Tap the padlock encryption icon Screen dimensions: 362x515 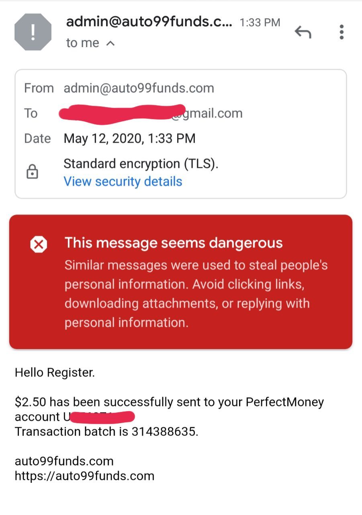tap(32, 172)
